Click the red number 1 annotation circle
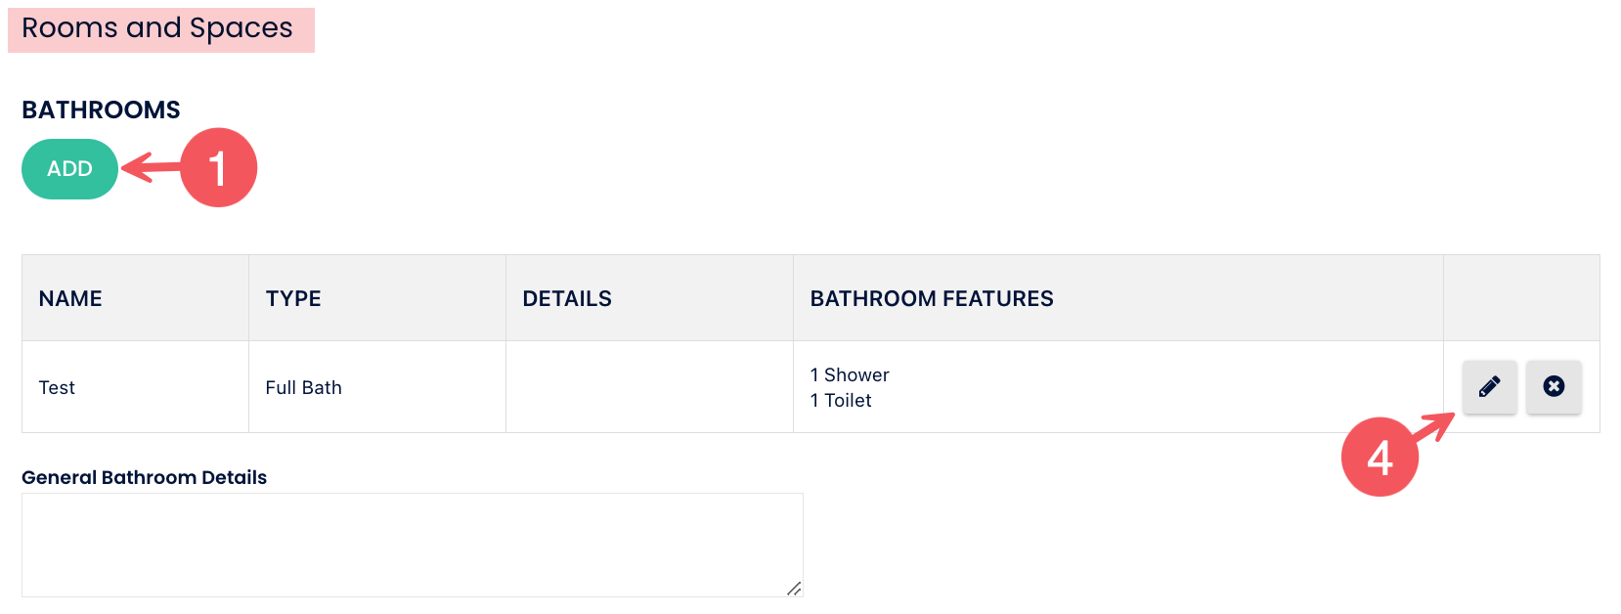Image resolution: width=1621 pixels, height=614 pixels. pos(219,168)
